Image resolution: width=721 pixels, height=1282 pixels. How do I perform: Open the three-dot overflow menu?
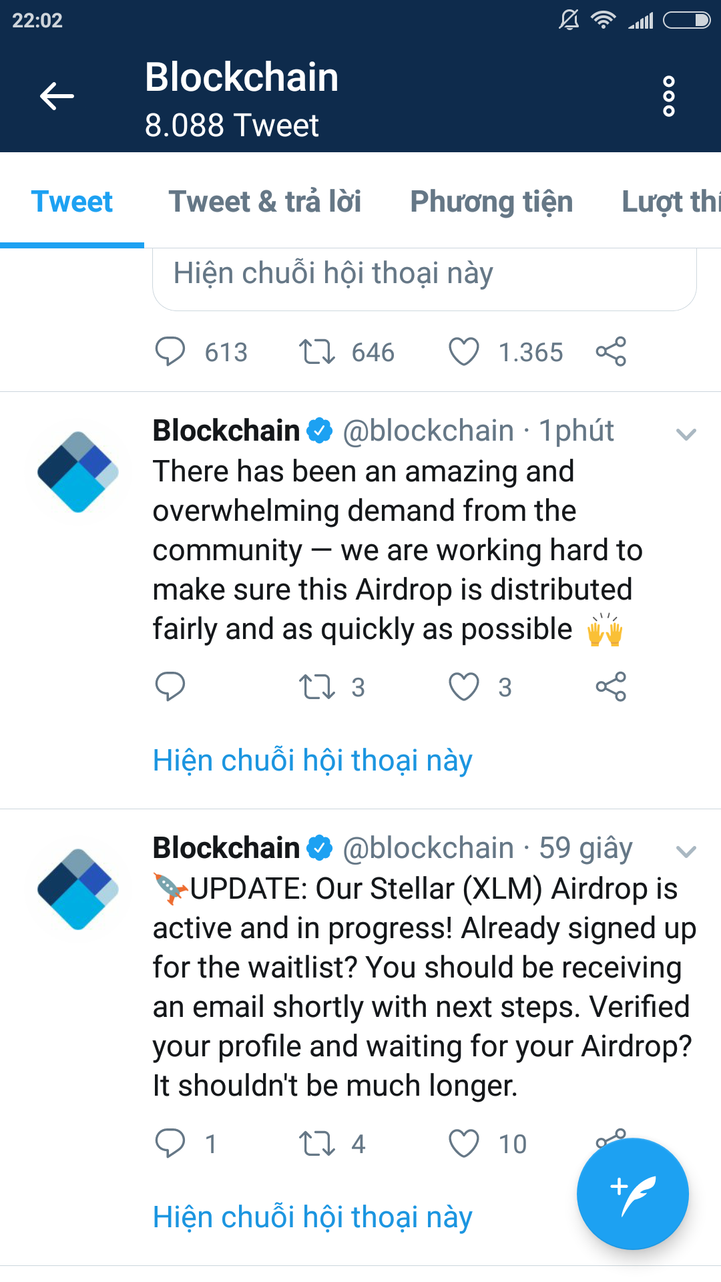coord(668,96)
